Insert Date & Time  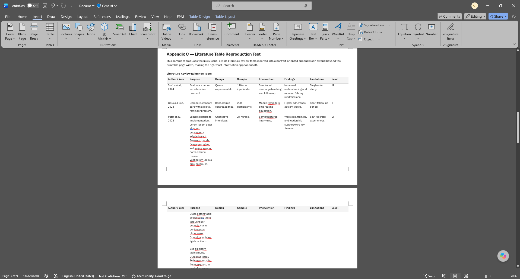click(x=370, y=32)
